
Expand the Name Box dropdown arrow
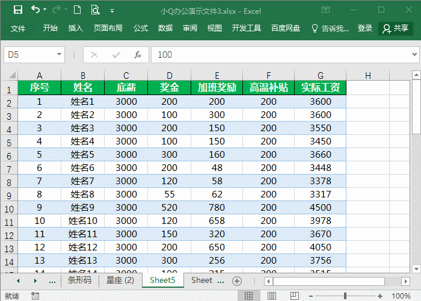tap(60, 55)
